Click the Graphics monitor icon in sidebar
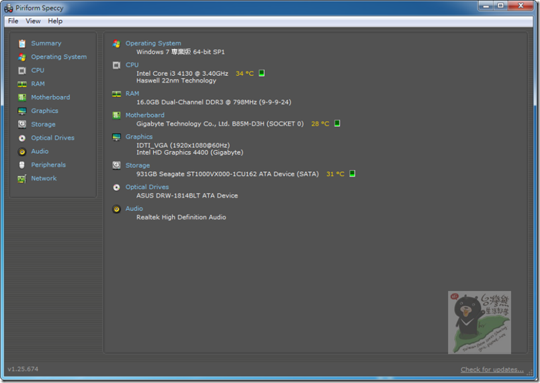This screenshot has width=540, height=383. [x=22, y=111]
